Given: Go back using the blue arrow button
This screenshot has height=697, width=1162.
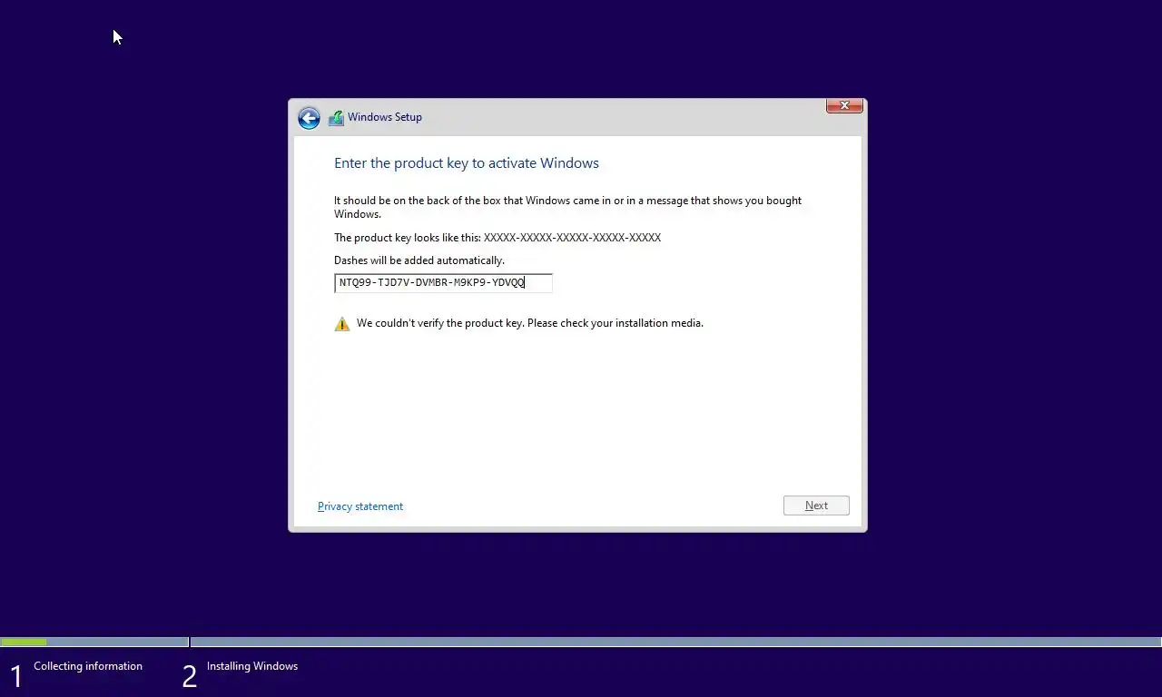Looking at the screenshot, I should click(309, 118).
